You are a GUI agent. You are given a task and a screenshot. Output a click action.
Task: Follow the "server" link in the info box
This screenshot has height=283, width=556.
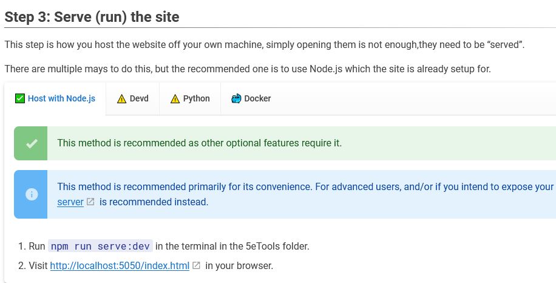pyautogui.click(x=70, y=202)
